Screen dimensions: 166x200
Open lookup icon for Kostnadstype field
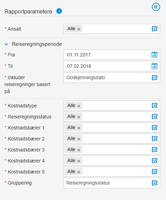click(155, 106)
